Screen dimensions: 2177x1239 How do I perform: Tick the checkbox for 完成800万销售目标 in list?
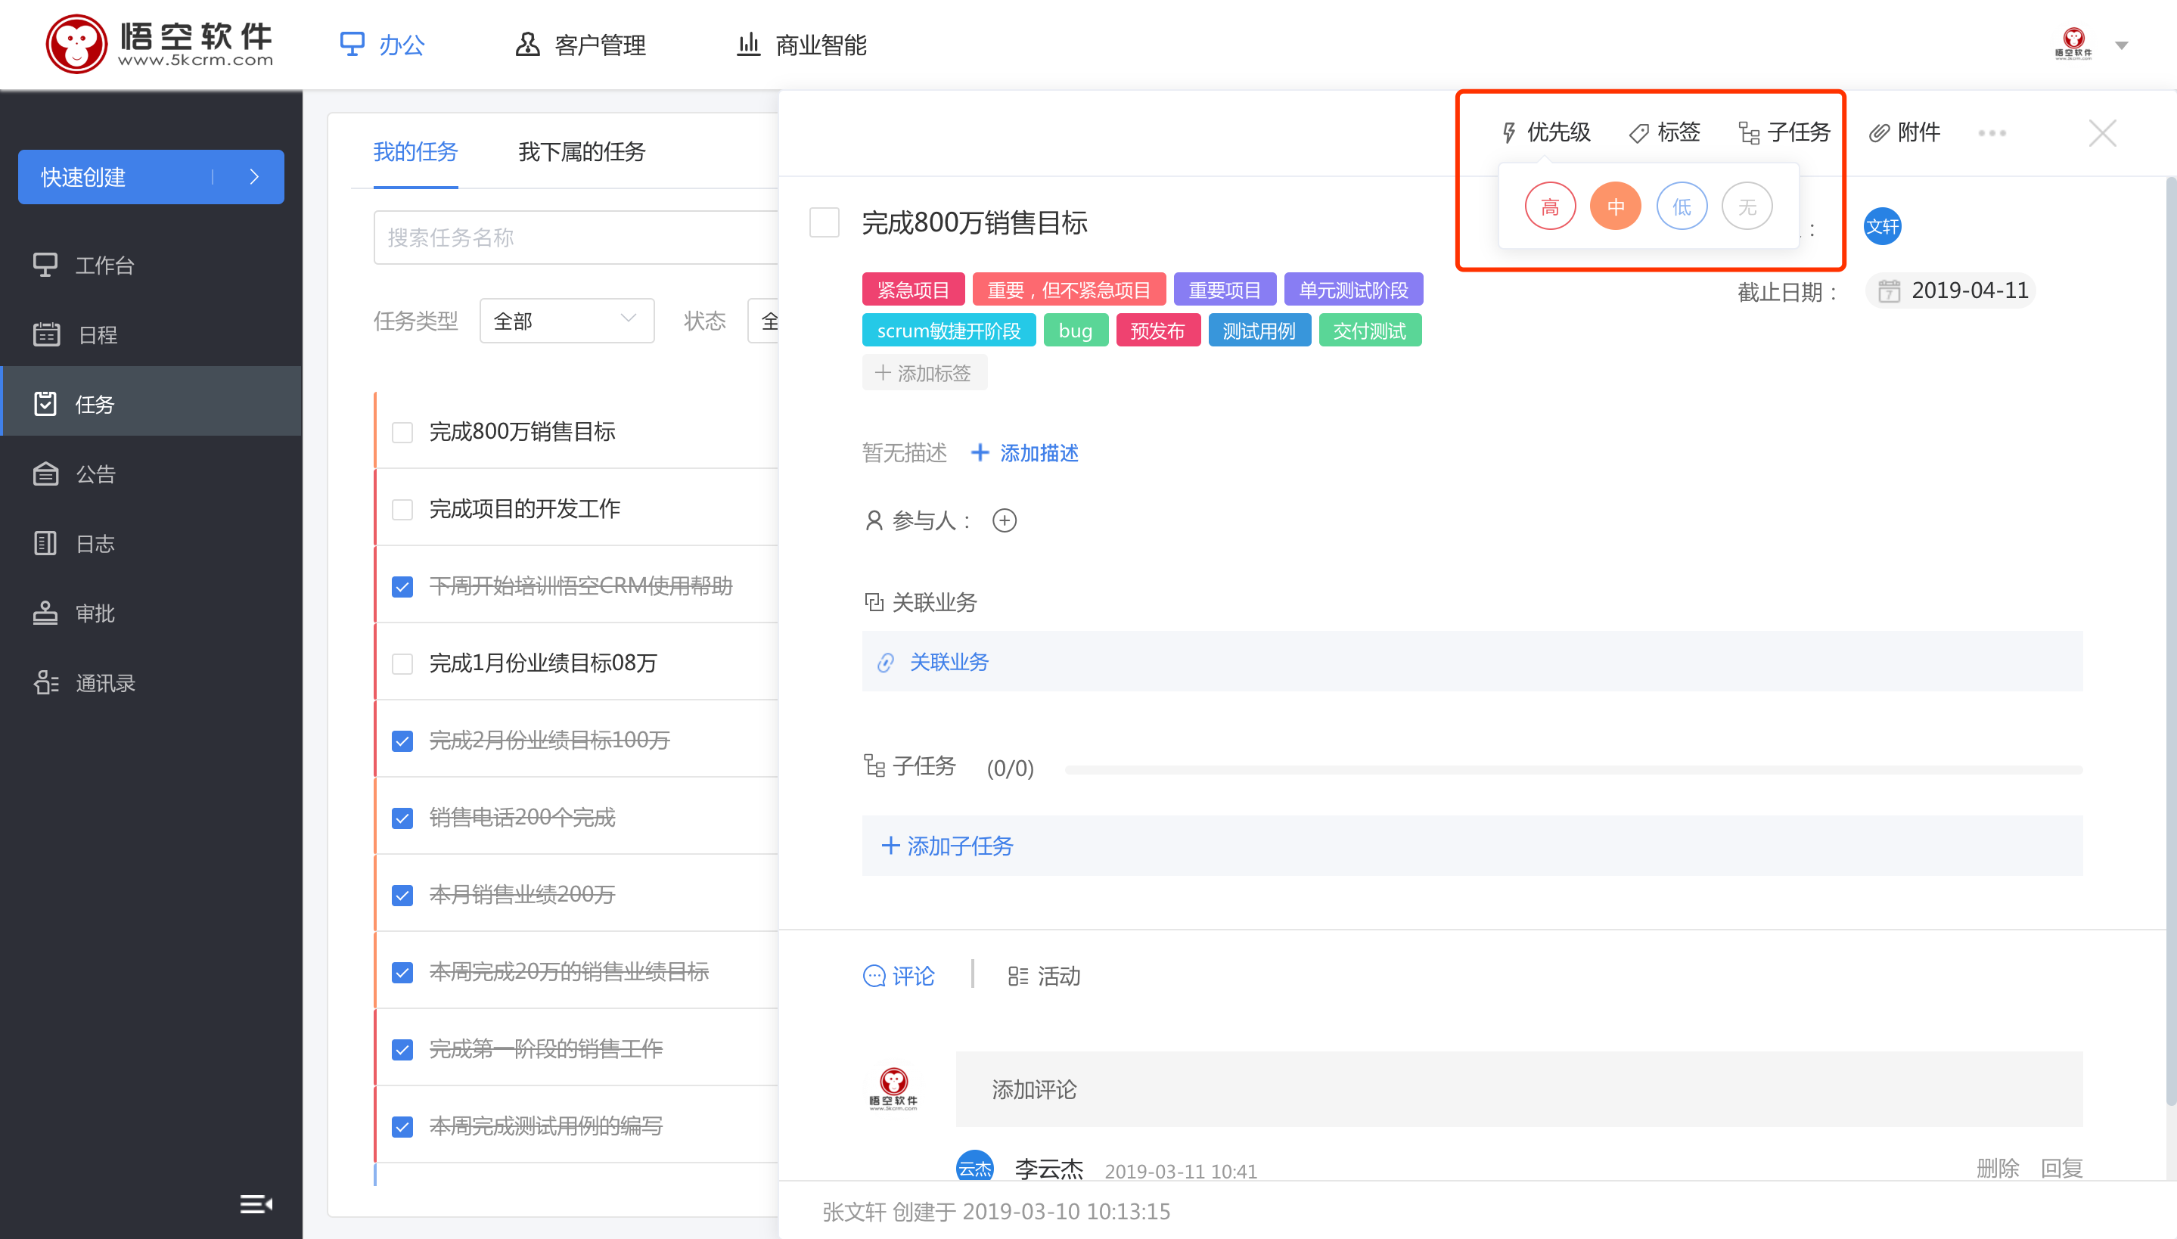(402, 433)
